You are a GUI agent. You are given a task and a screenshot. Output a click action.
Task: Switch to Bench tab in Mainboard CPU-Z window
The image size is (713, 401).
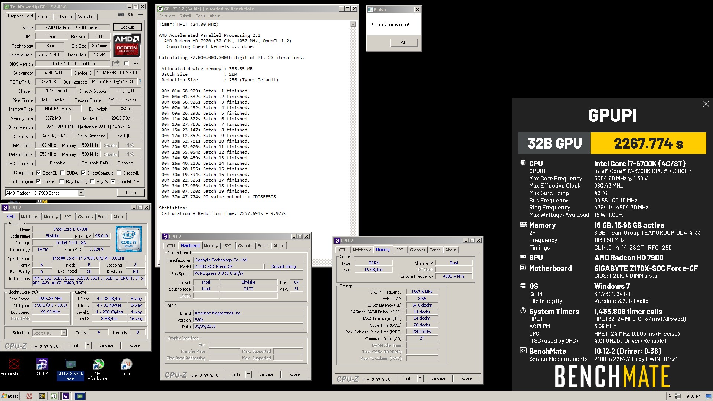pyautogui.click(x=263, y=246)
